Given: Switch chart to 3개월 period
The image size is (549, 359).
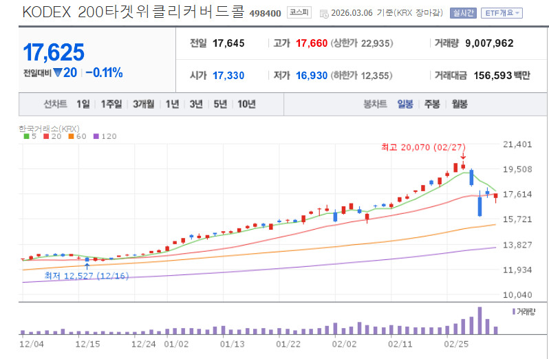Looking at the screenshot, I should tap(144, 104).
